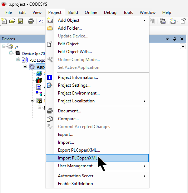This screenshot has width=188, height=193.
Task: Open the File menu
Action: (9, 12)
